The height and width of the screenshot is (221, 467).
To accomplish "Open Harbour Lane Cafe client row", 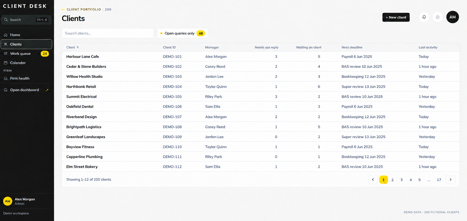I will pos(261,57).
